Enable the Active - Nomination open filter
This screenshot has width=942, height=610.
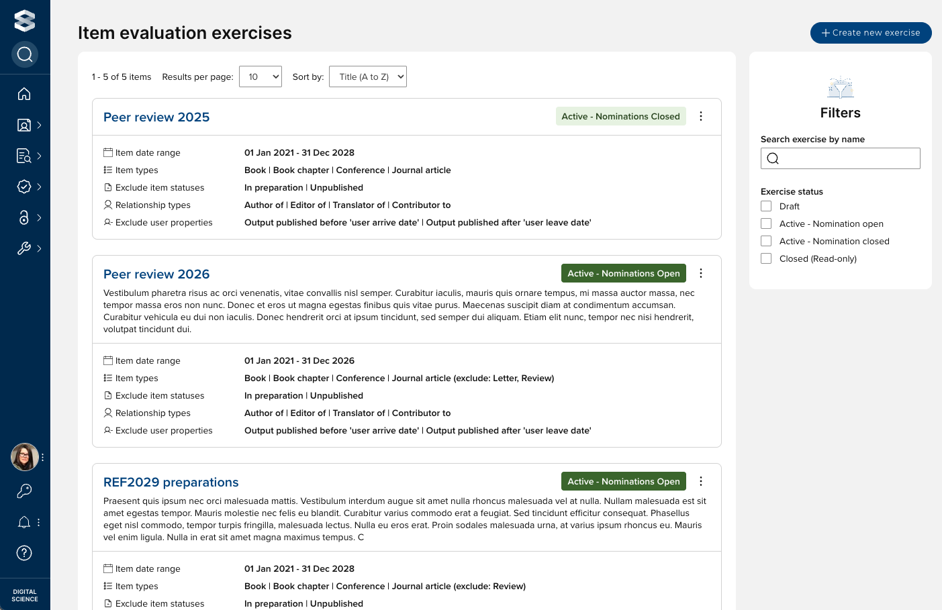(x=766, y=223)
